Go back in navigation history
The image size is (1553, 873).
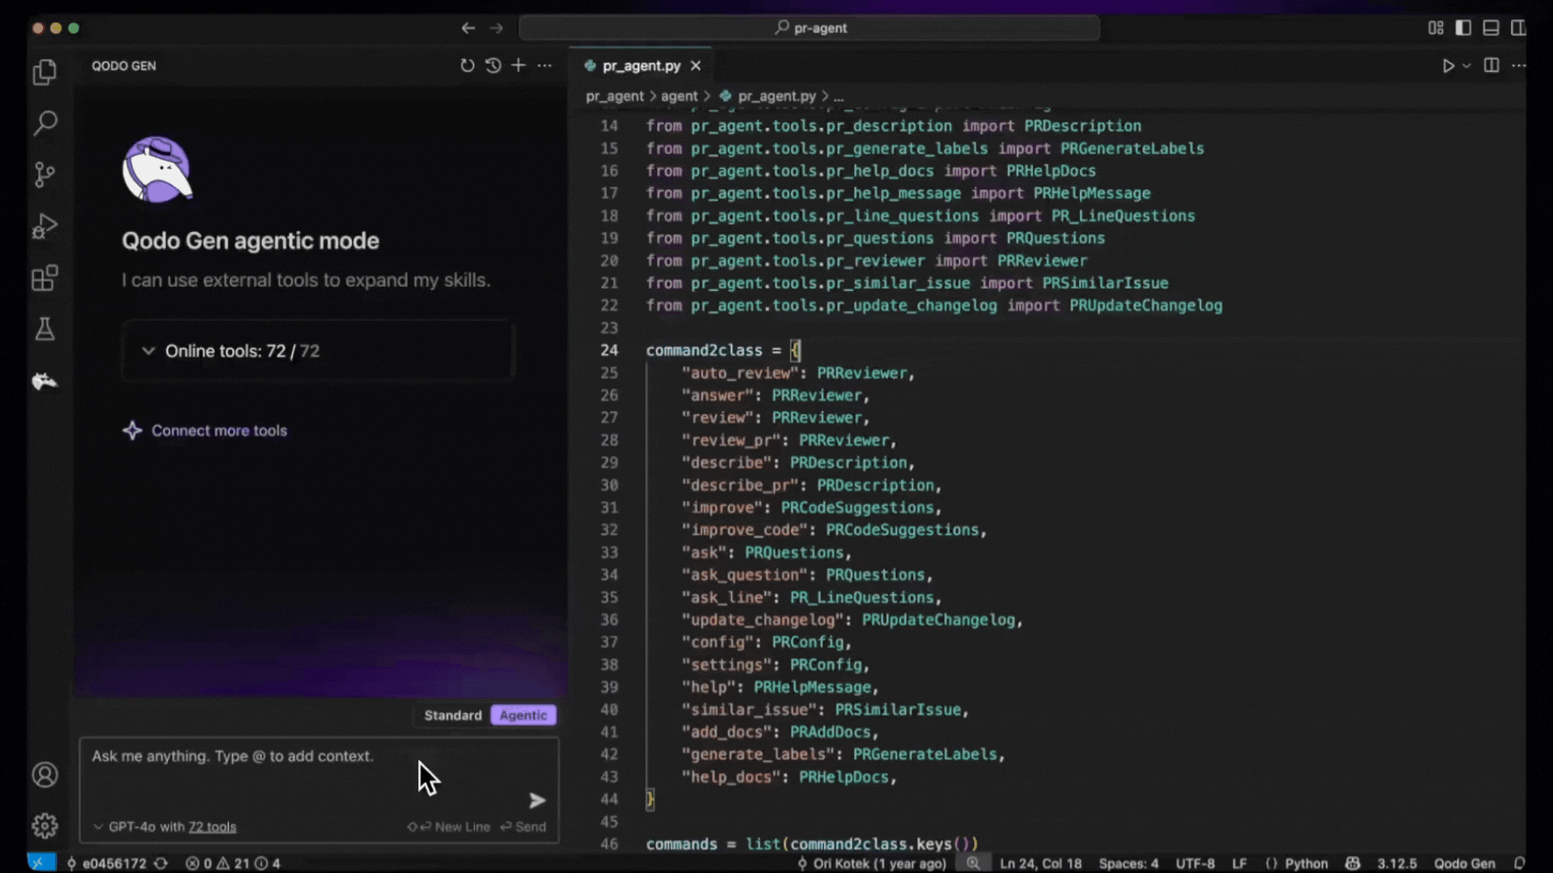coord(468,28)
